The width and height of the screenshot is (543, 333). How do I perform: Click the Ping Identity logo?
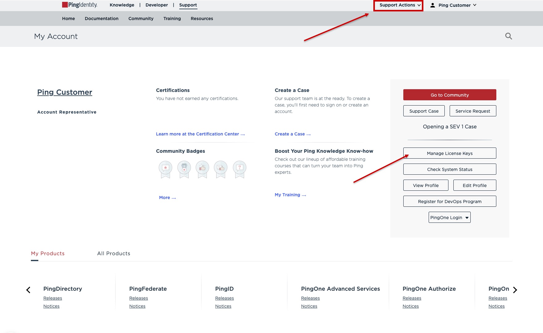coord(80,5)
